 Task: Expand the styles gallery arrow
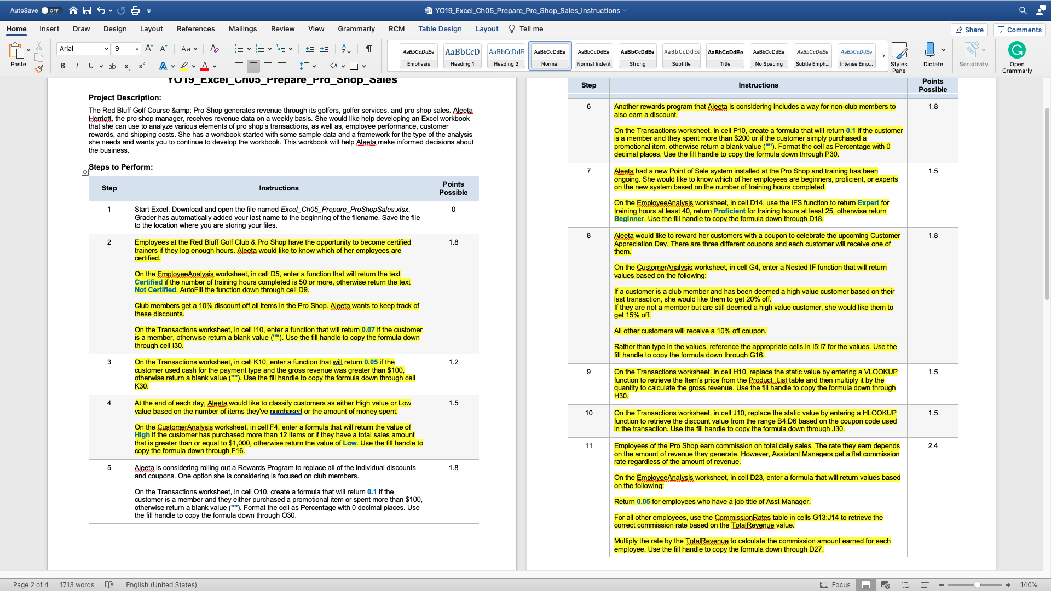click(883, 56)
